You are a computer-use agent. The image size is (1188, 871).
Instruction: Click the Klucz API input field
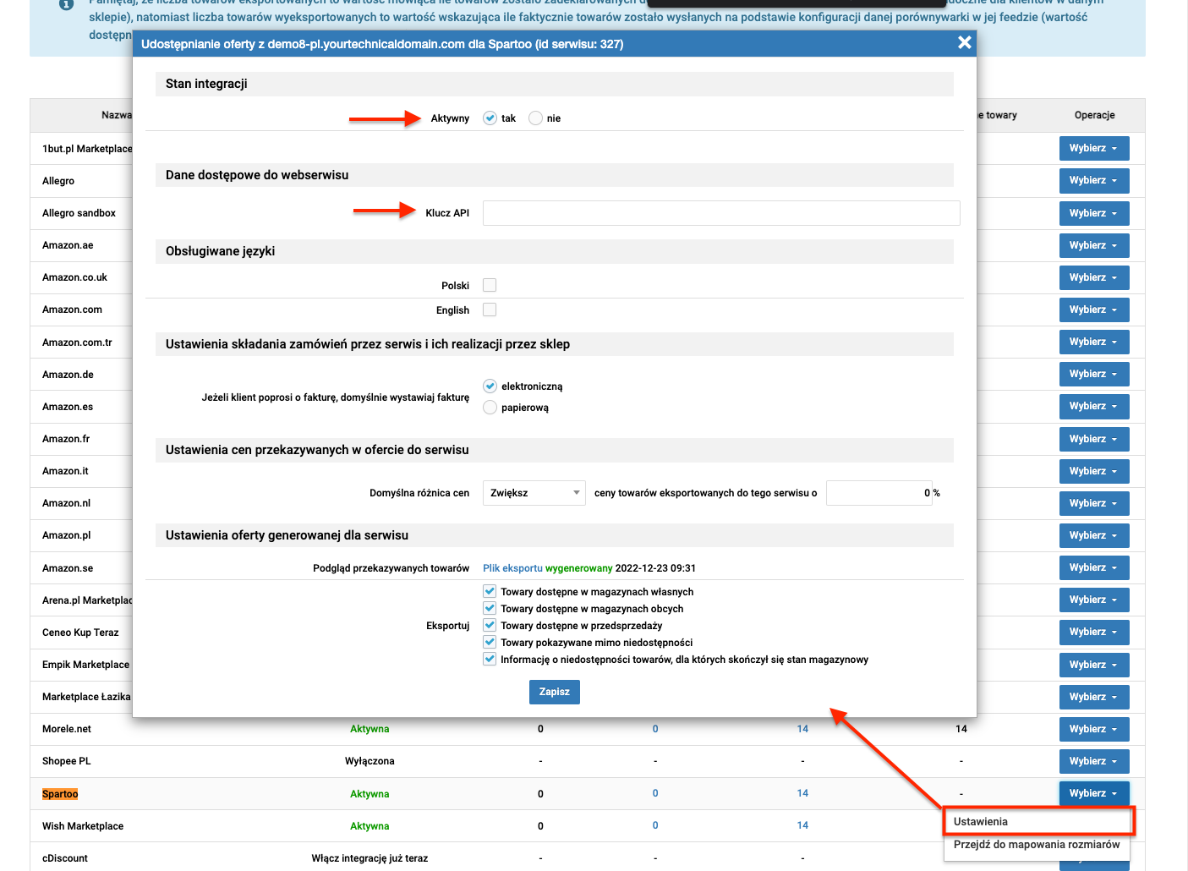coord(721,213)
